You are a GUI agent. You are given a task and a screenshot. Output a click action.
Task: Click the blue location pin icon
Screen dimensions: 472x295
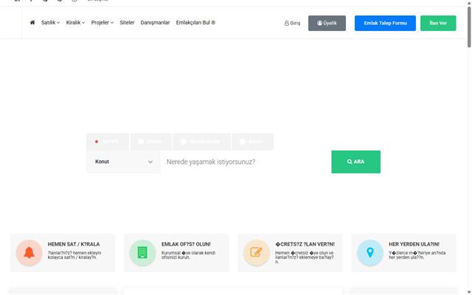point(370,253)
